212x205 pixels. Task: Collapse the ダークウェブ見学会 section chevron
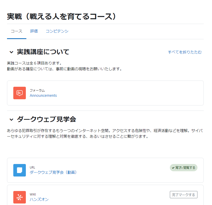[12, 119]
